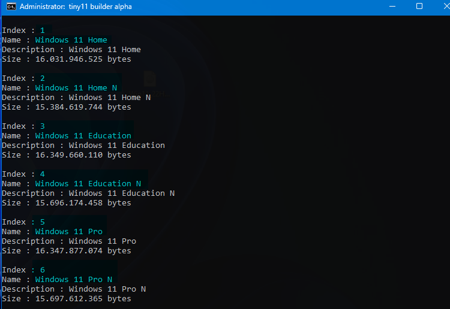Image resolution: width=450 pixels, height=309 pixels.
Task: Click the command prompt icon in title bar
Action: [11, 7]
